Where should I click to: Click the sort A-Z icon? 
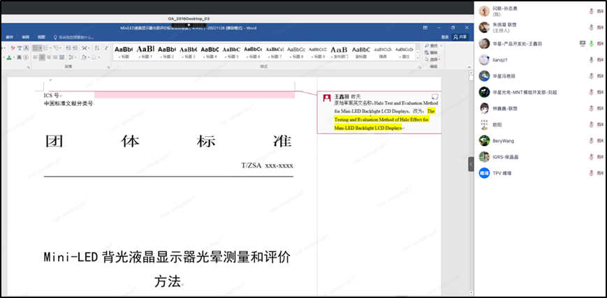pos(97,48)
